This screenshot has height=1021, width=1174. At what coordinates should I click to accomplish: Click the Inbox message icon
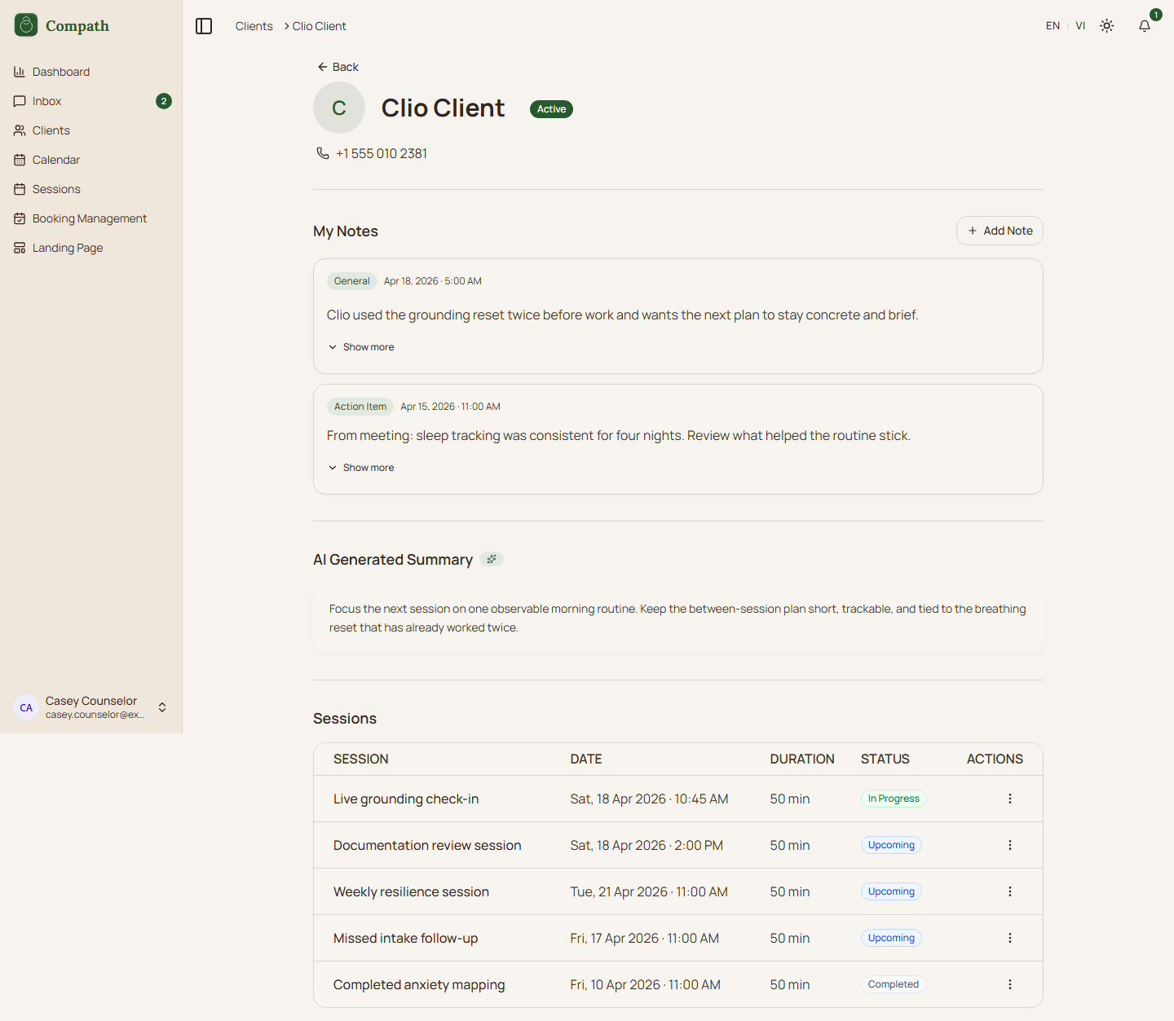pos(20,101)
